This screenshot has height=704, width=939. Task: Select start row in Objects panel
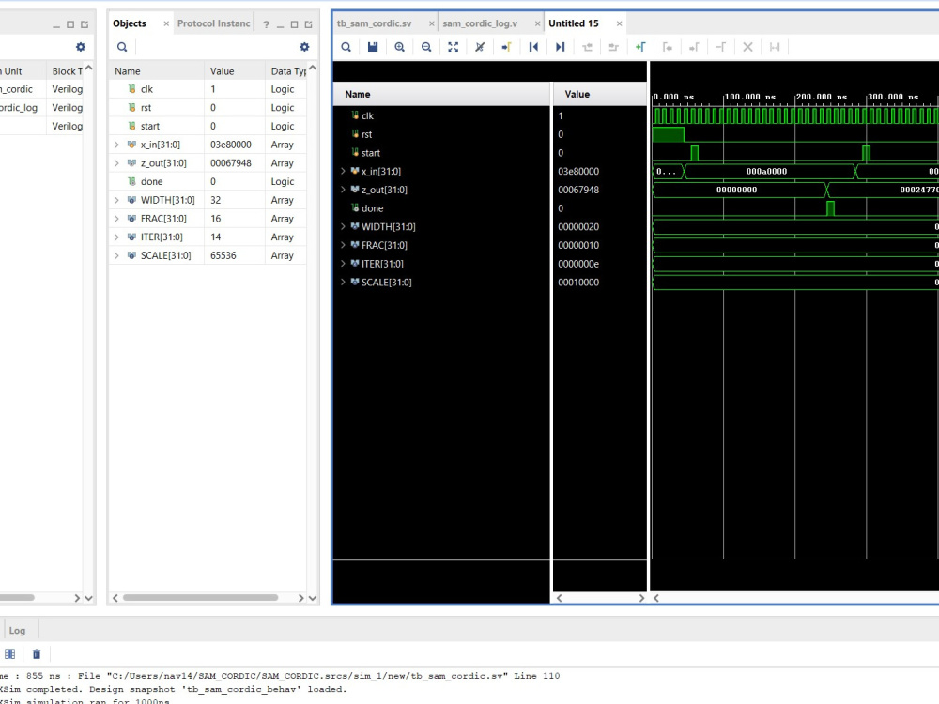coord(208,127)
